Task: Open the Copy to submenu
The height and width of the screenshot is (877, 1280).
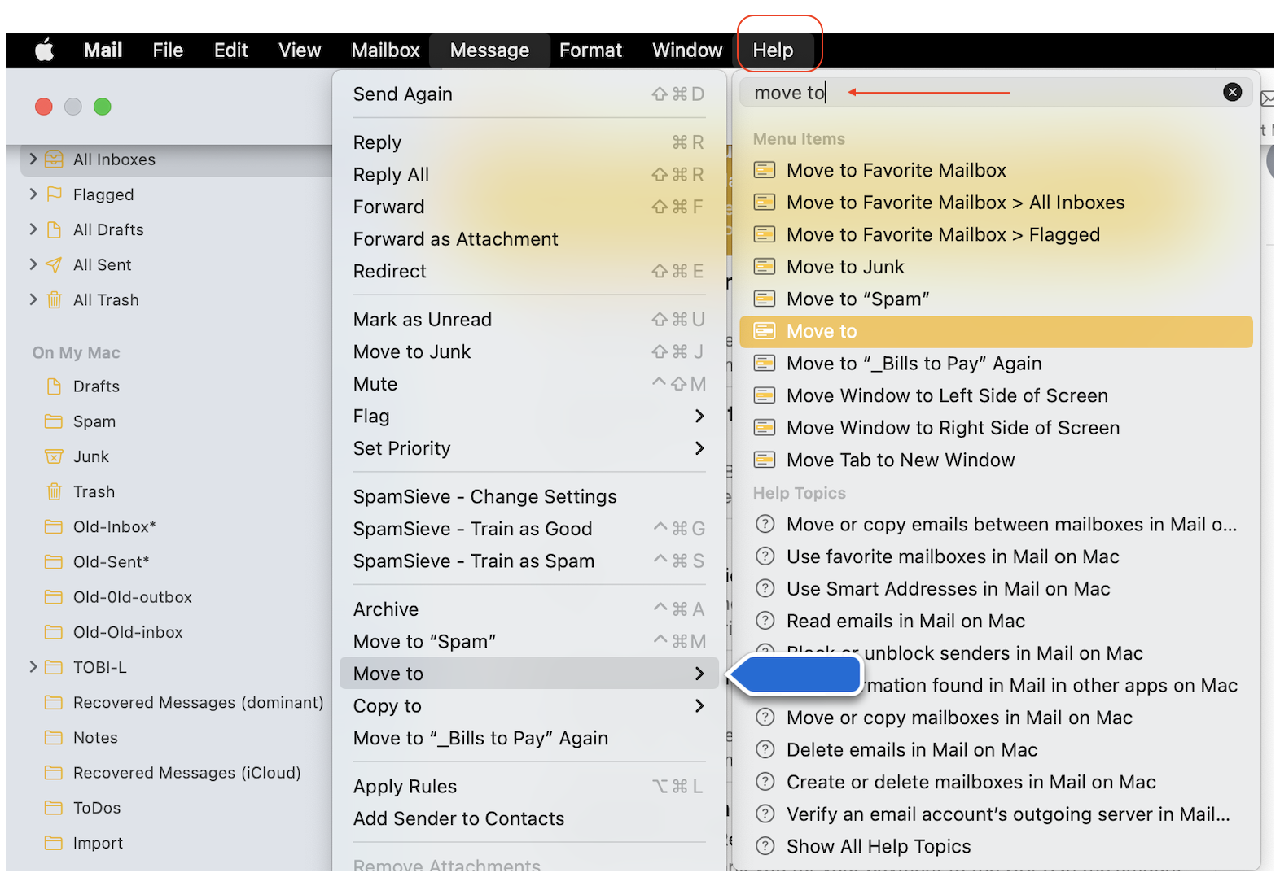Action: pos(529,705)
